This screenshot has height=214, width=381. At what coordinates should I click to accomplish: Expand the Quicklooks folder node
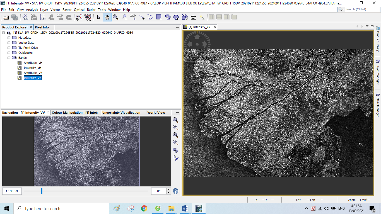coord(9,53)
